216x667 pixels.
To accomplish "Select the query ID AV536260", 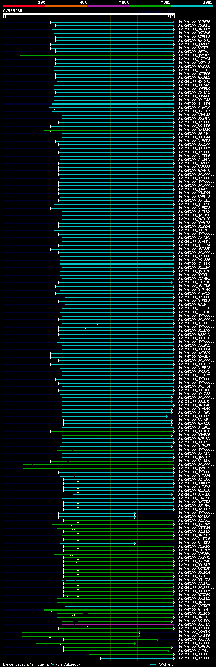I will pyautogui.click(x=12, y=11).
